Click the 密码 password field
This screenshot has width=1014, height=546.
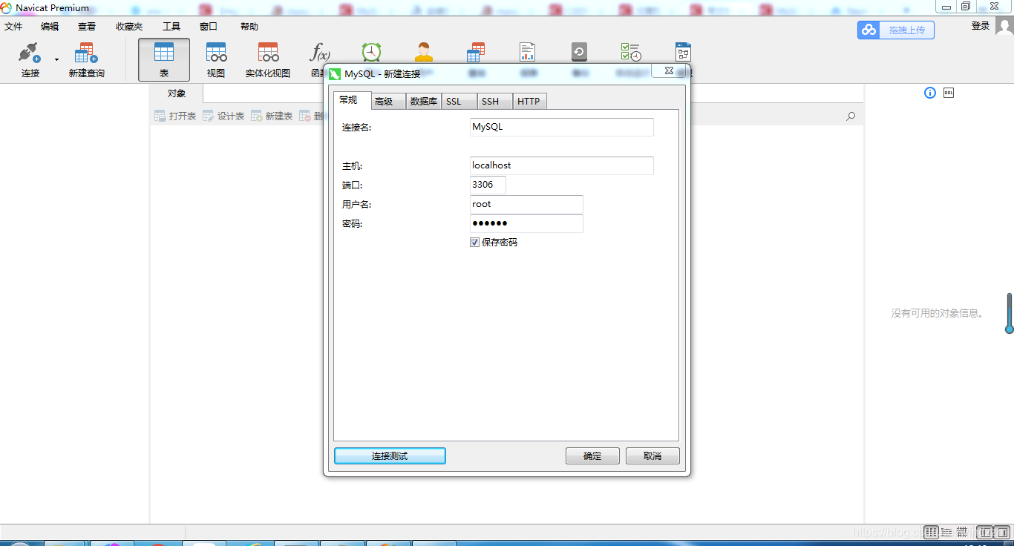point(526,223)
